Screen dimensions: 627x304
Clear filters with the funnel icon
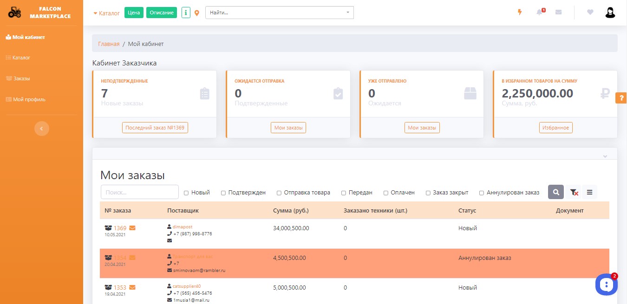coord(574,192)
